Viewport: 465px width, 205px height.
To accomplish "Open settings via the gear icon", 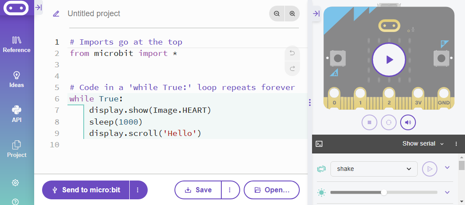I will [15, 183].
